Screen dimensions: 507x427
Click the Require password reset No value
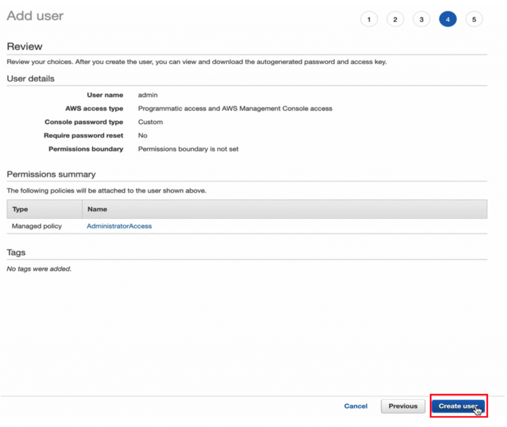(143, 136)
